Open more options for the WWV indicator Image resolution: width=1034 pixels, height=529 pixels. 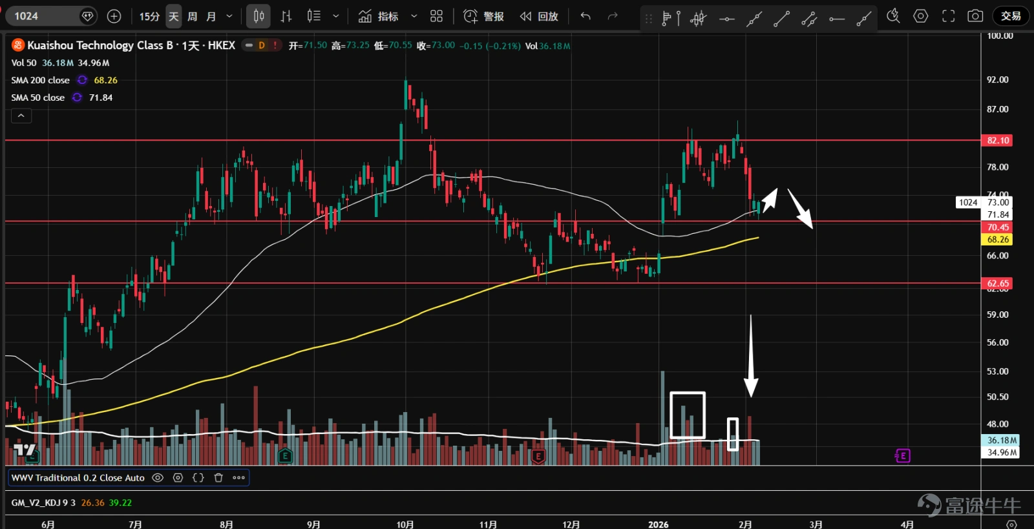pos(238,478)
